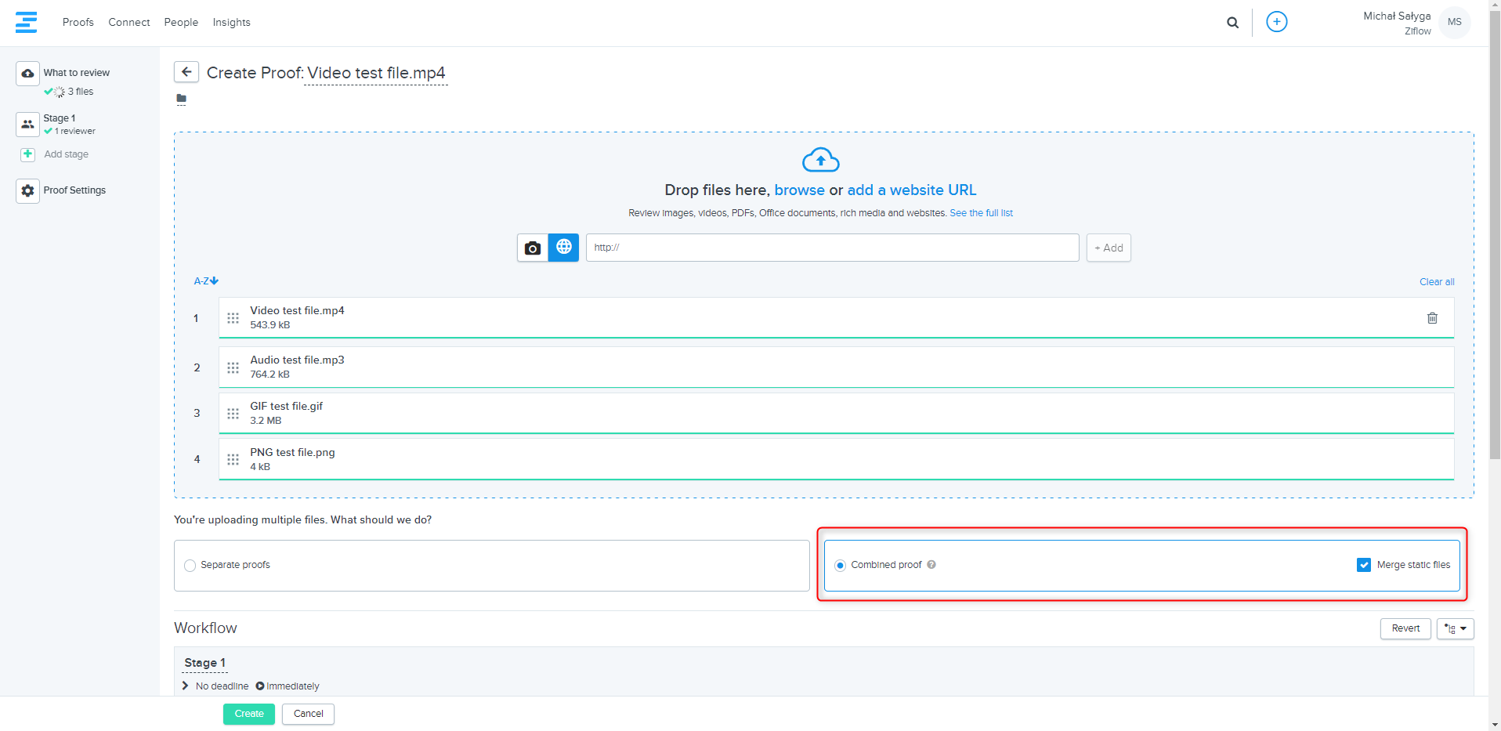Open the search magnifier icon
Viewport: 1501px width, 731px height.
tap(1232, 23)
